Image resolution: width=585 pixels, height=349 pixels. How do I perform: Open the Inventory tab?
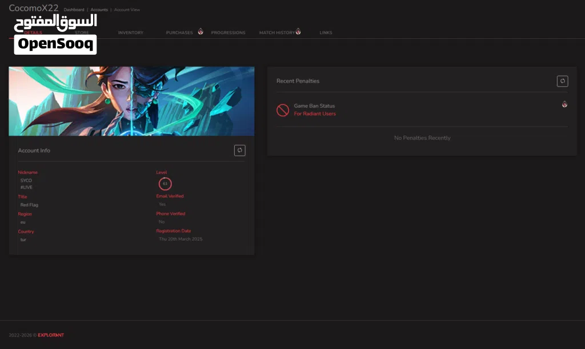(131, 33)
